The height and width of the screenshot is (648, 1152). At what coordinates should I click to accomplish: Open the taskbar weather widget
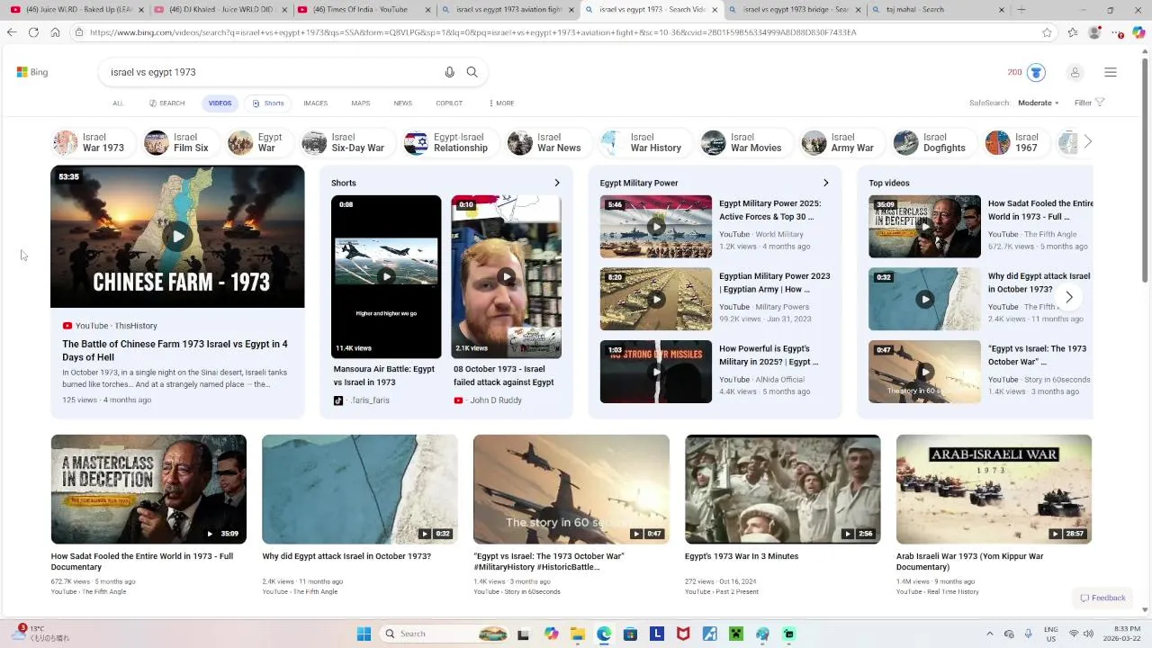[x=40, y=634]
